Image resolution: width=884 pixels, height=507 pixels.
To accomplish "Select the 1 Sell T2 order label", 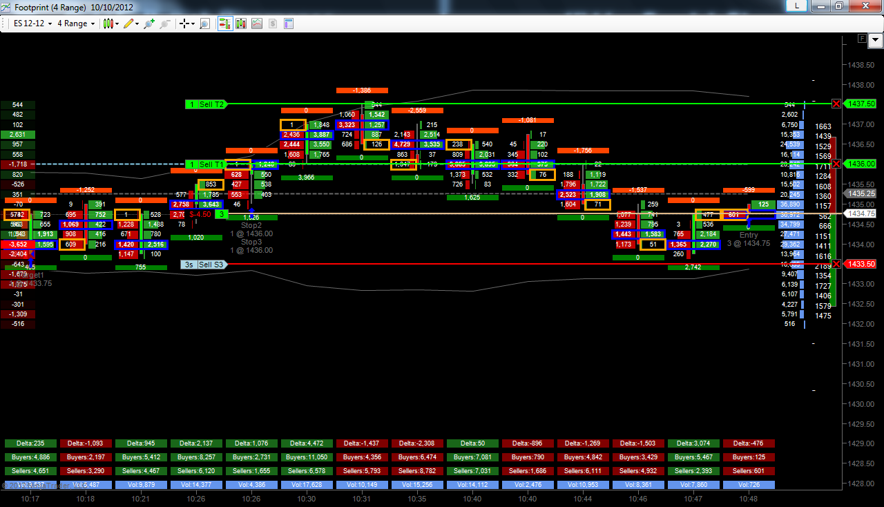I will (206, 104).
